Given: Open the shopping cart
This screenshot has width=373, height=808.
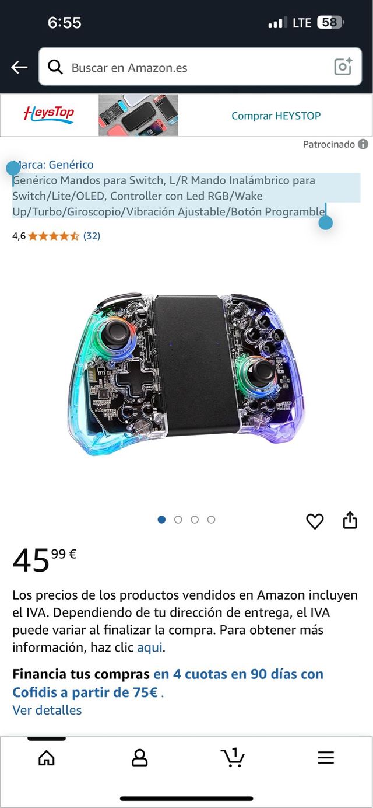Looking at the screenshot, I should tap(233, 757).
